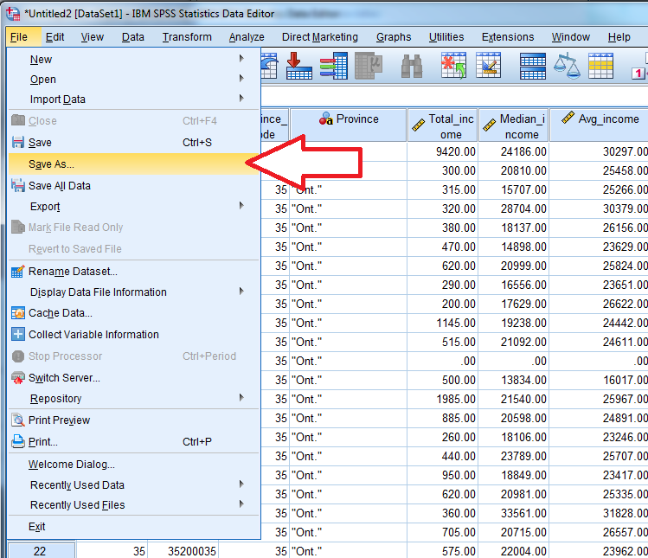Select Collect Variable Information
This screenshot has width=648, height=558.
click(134, 334)
